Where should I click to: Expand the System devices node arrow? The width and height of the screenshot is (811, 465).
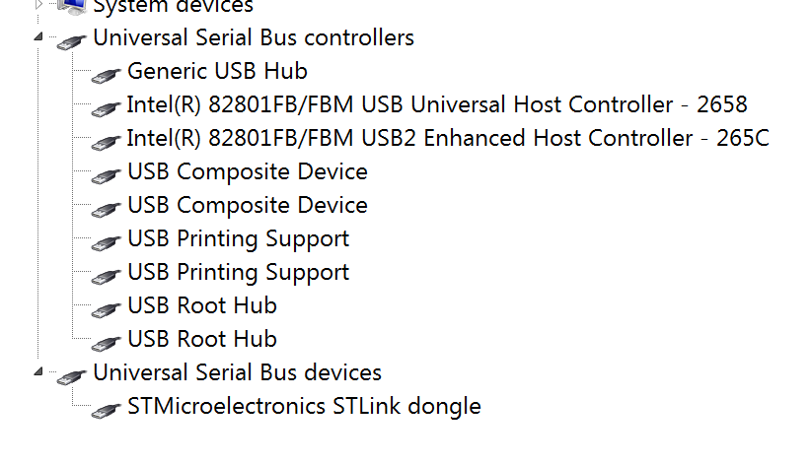[38, 4]
